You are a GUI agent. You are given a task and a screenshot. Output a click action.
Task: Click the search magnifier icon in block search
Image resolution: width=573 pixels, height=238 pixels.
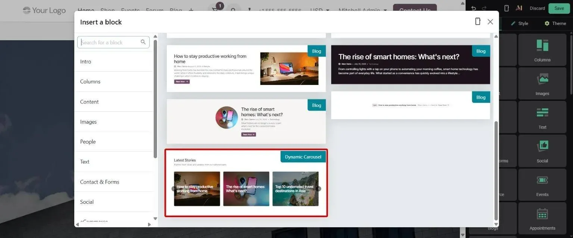(143, 42)
